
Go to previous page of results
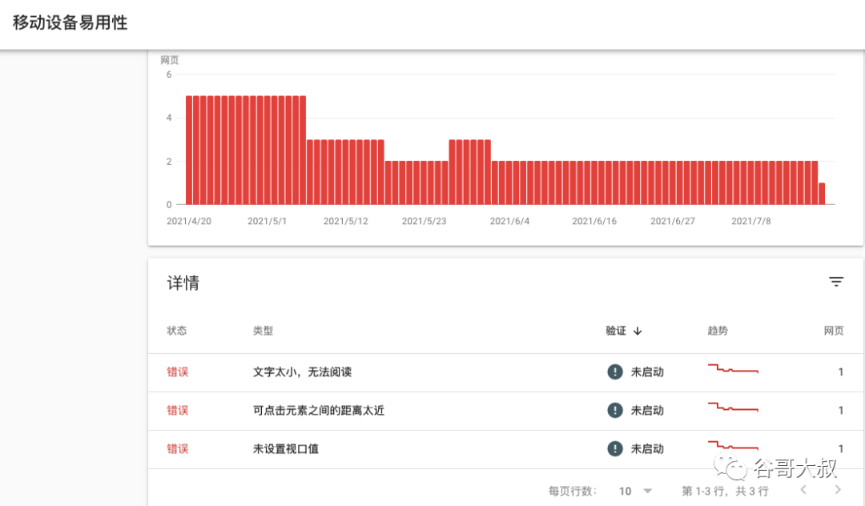tap(803, 490)
